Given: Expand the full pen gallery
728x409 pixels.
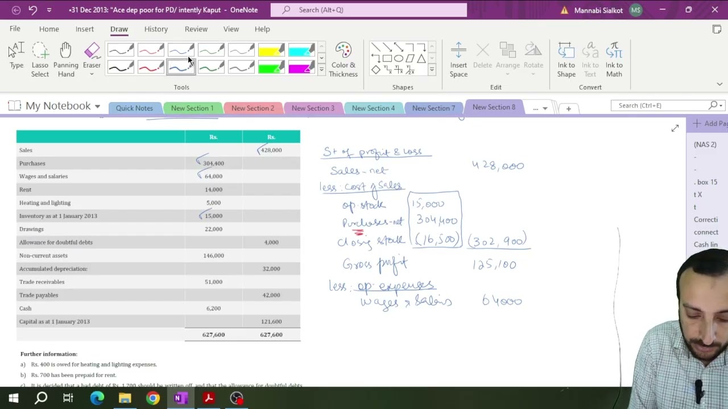Looking at the screenshot, I should [321, 69].
